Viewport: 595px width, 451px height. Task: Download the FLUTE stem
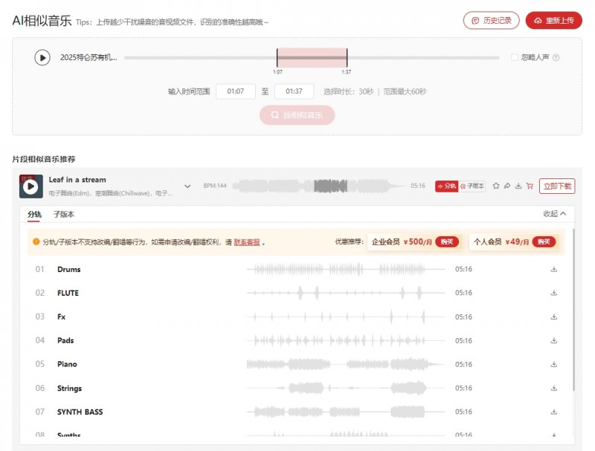(x=554, y=293)
